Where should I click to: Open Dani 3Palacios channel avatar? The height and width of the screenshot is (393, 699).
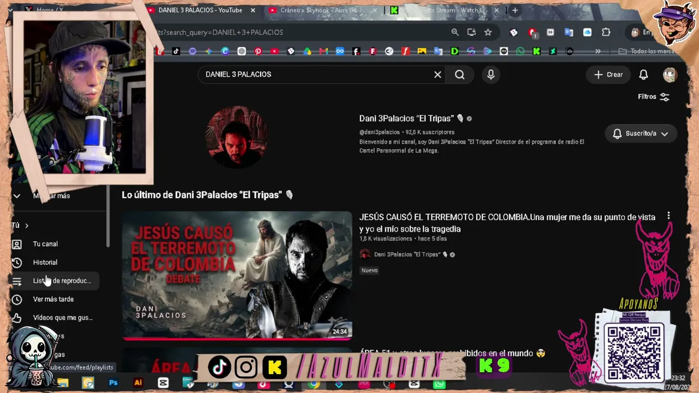[236, 136]
